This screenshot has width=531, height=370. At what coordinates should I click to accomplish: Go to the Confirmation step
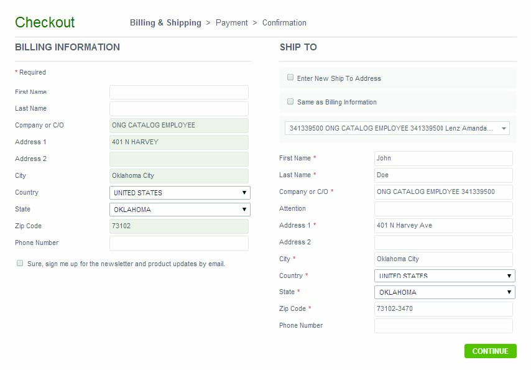(284, 23)
